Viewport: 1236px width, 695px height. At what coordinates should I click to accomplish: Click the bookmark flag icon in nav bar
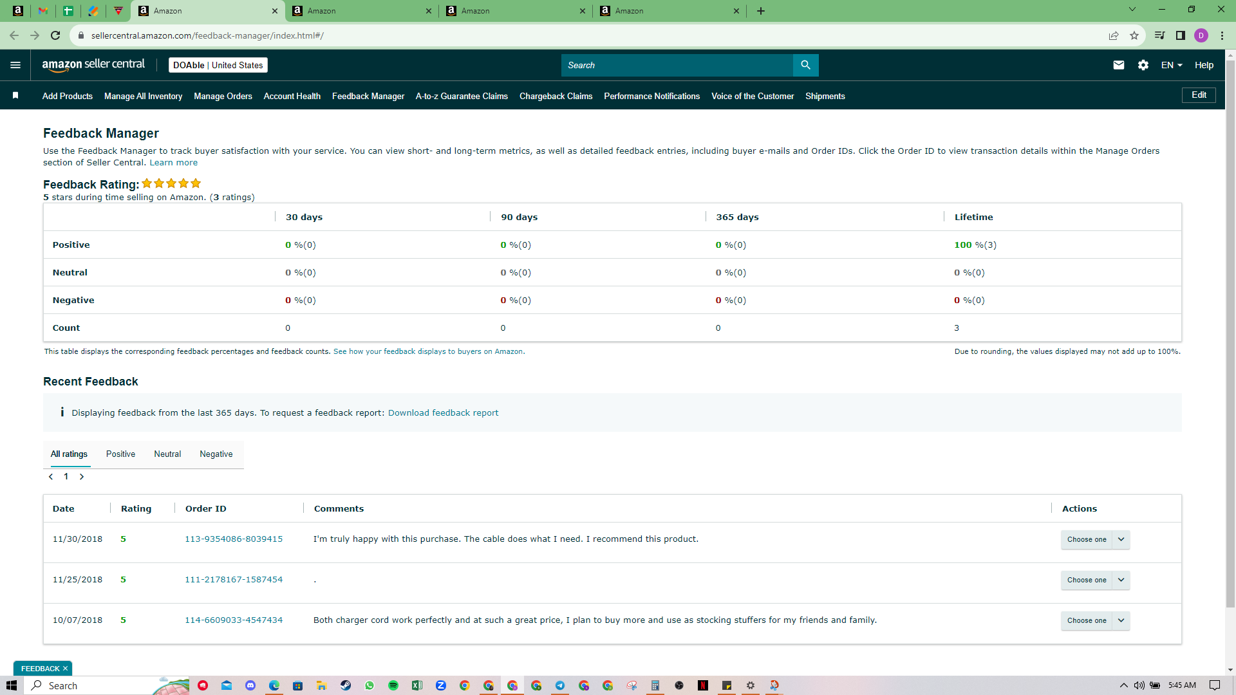[x=15, y=96]
